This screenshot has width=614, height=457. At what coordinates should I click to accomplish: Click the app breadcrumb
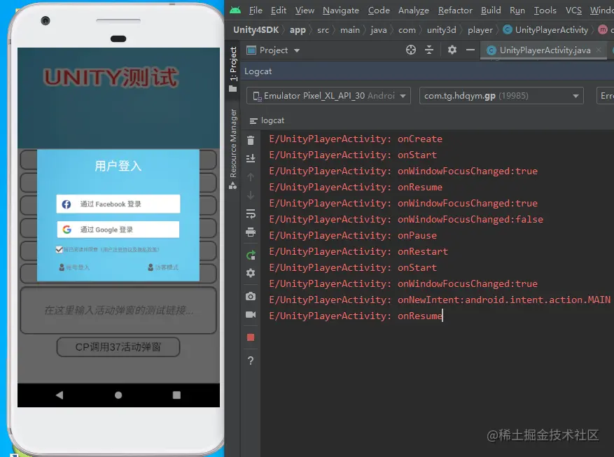click(298, 30)
